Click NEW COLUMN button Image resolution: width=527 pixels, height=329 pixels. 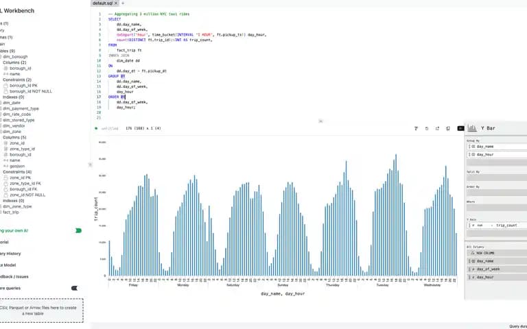tap(497, 253)
